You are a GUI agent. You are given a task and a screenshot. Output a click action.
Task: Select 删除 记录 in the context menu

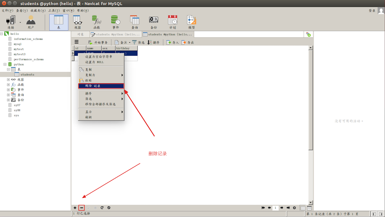click(x=101, y=86)
